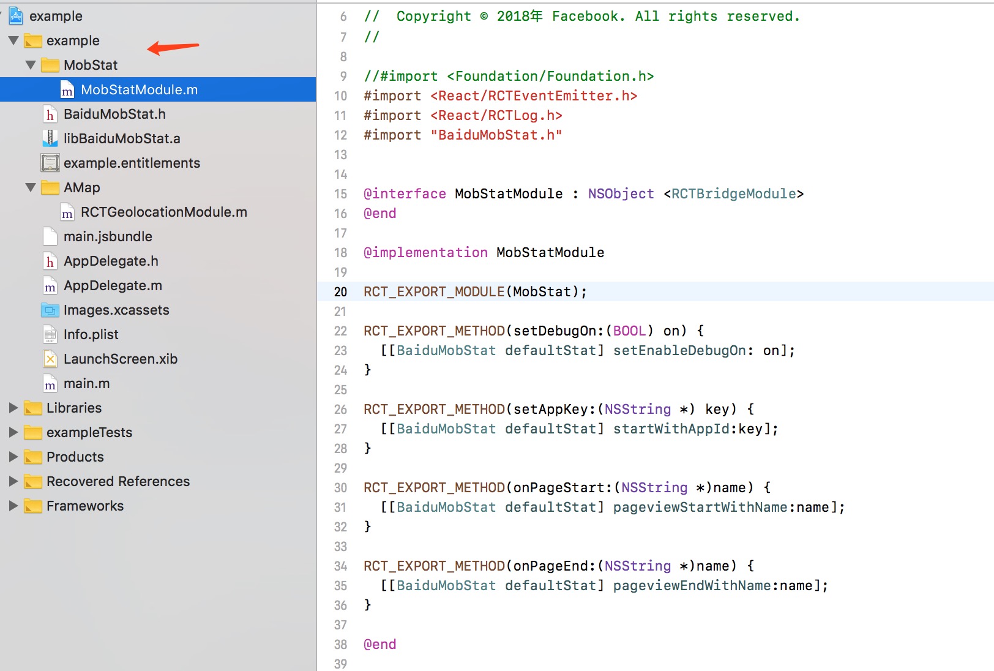
Task: Select the top-level example project name
Action: point(56,16)
